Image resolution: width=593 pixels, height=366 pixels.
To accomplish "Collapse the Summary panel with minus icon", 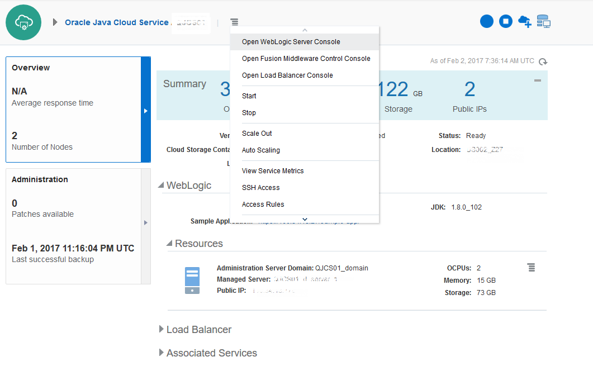I will [x=538, y=80].
